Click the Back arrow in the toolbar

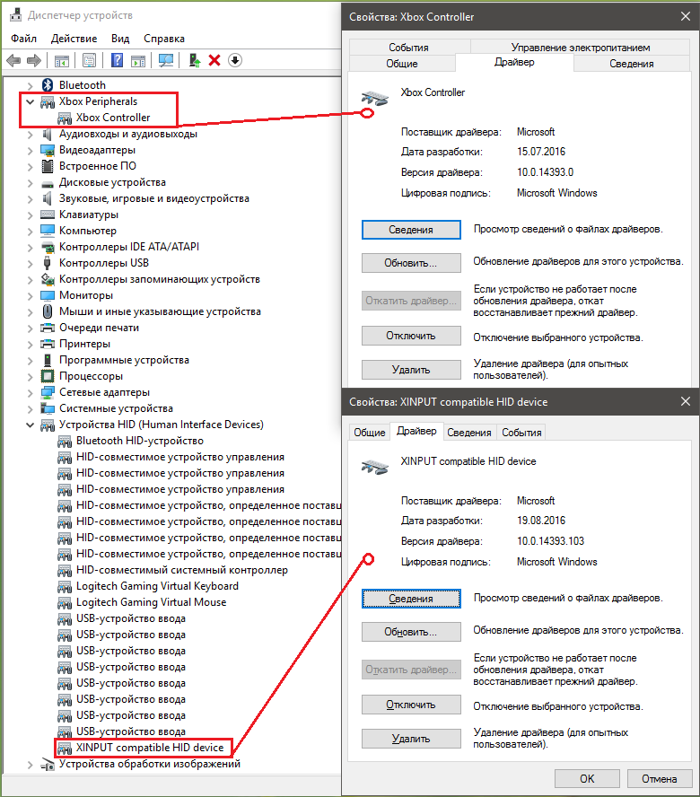tap(13, 60)
